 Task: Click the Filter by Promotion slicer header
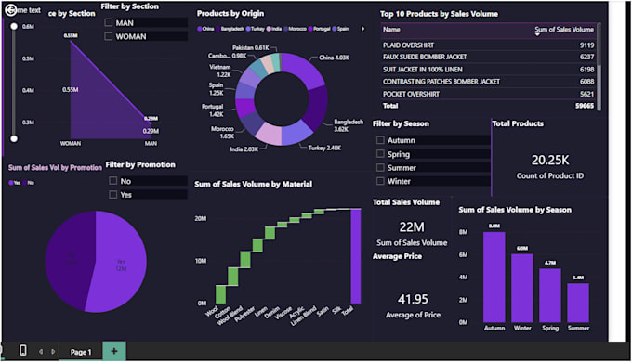(140, 164)
